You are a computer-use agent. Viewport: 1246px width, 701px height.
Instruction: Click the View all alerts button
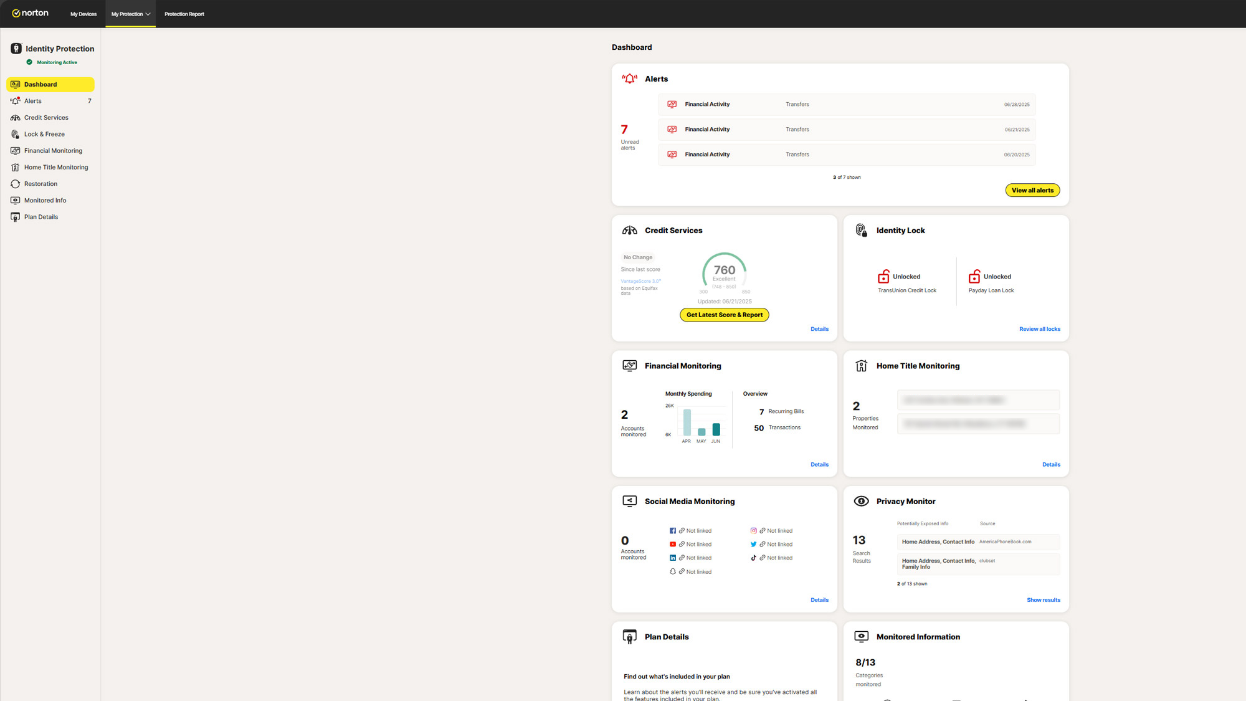coord(1032,190)
